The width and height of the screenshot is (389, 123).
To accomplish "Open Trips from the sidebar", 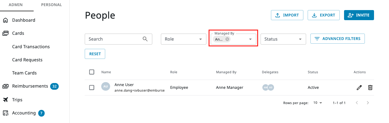I will point(17,100).
